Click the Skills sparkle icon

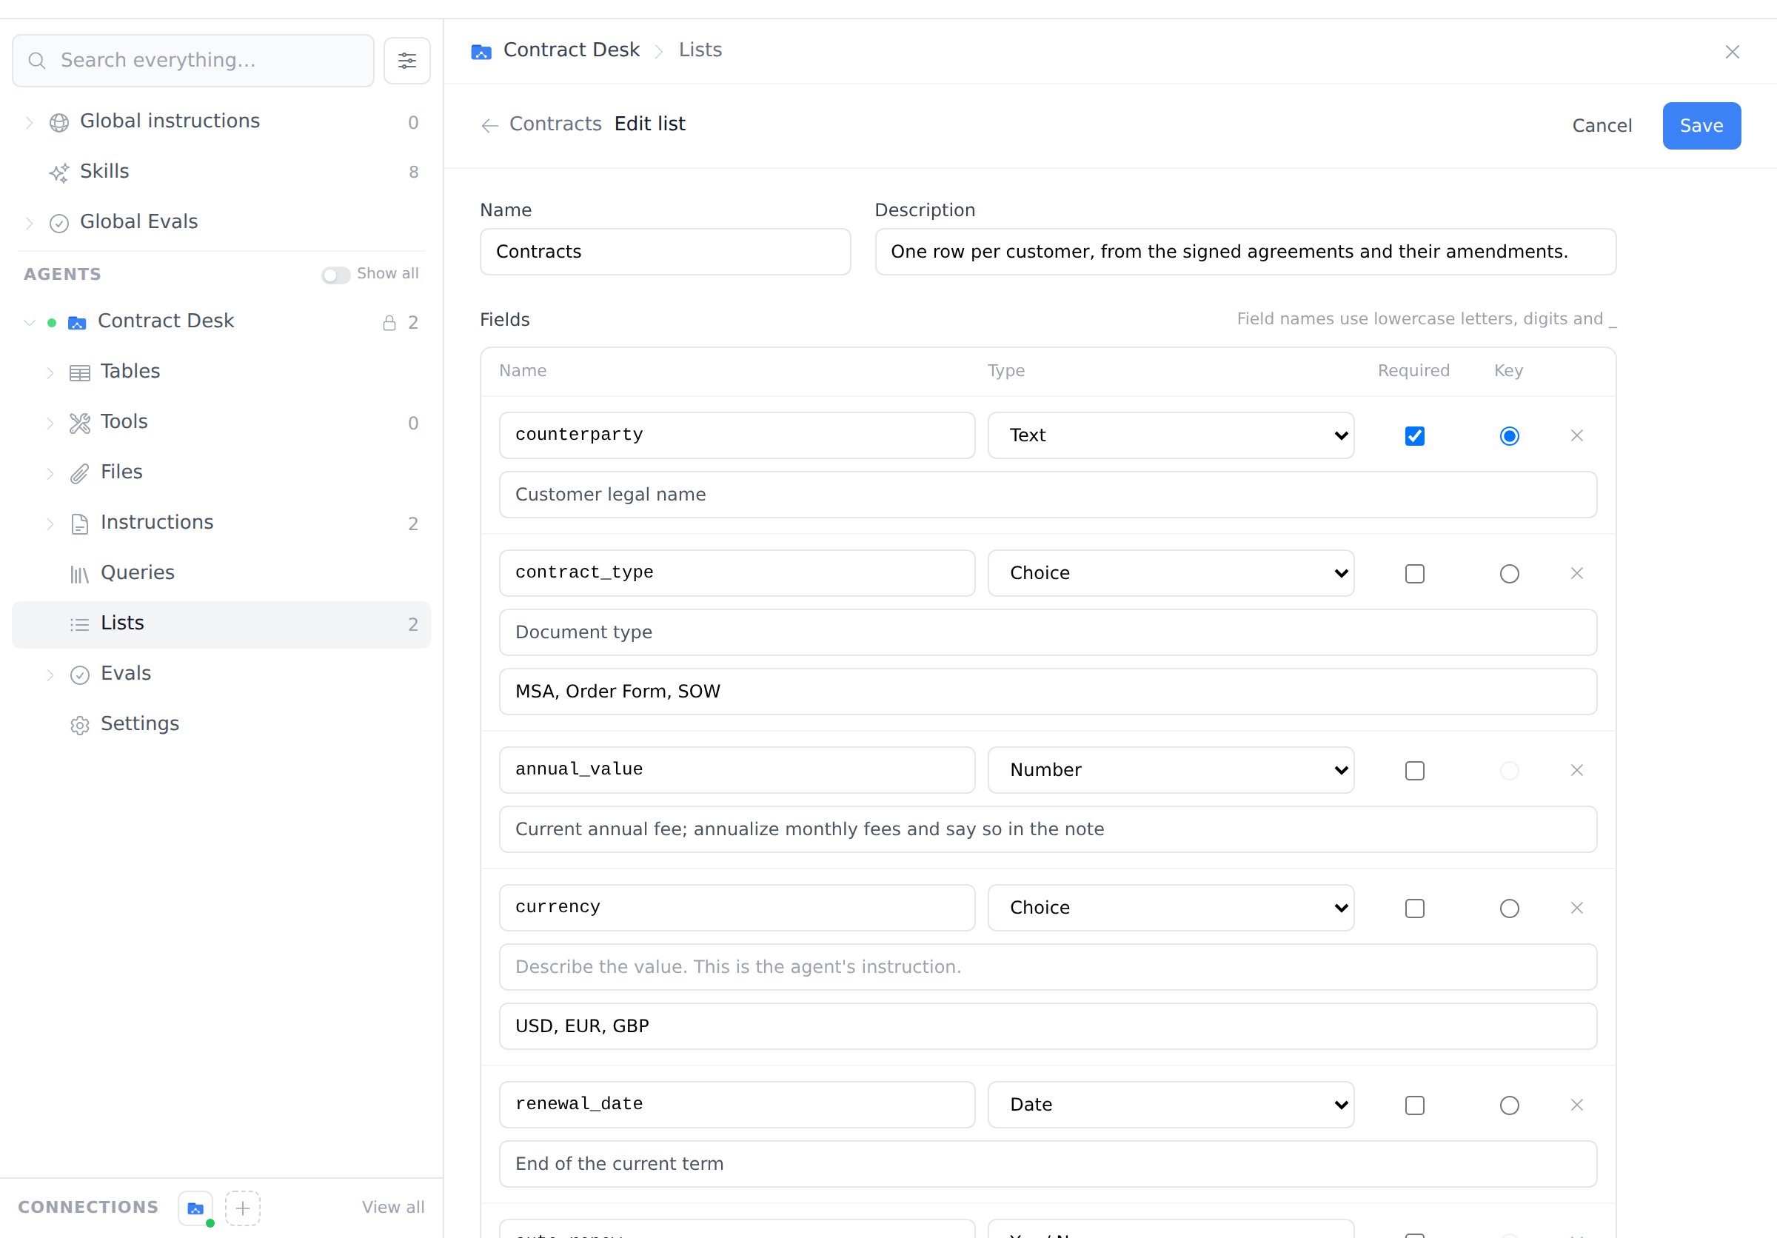58,172
